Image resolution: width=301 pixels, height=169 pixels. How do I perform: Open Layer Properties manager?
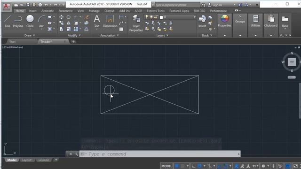(x=136, y=23)
